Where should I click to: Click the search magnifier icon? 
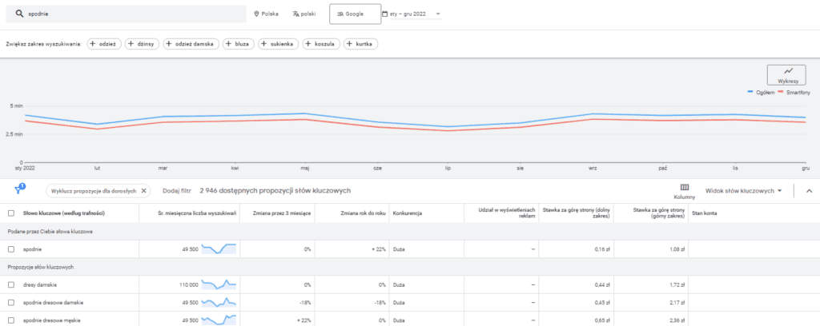pos(19,14)
